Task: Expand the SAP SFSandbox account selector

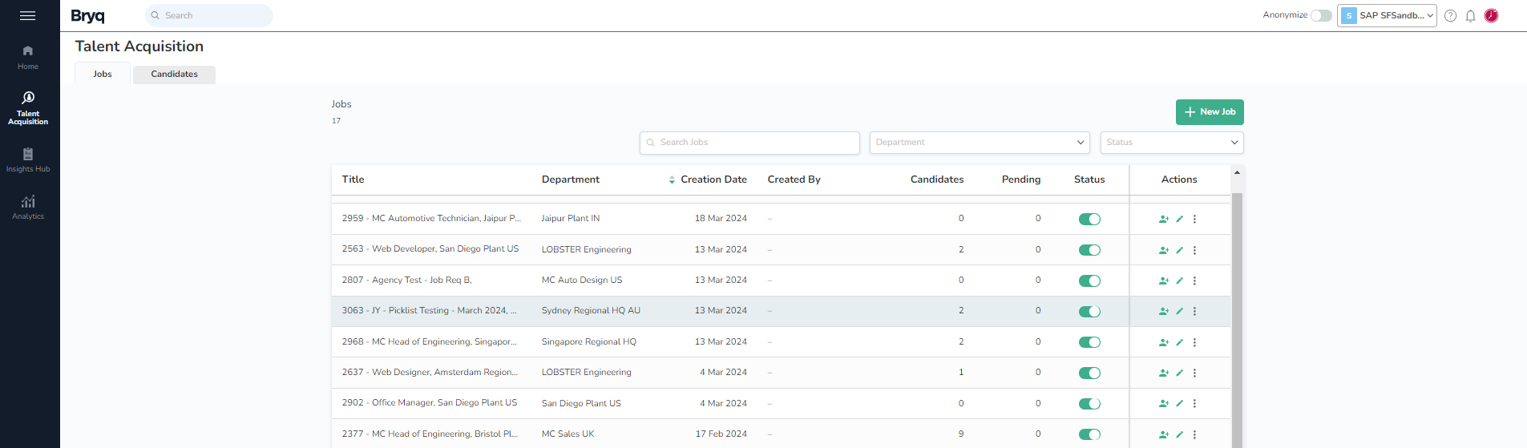Action: pos(1387,16)
